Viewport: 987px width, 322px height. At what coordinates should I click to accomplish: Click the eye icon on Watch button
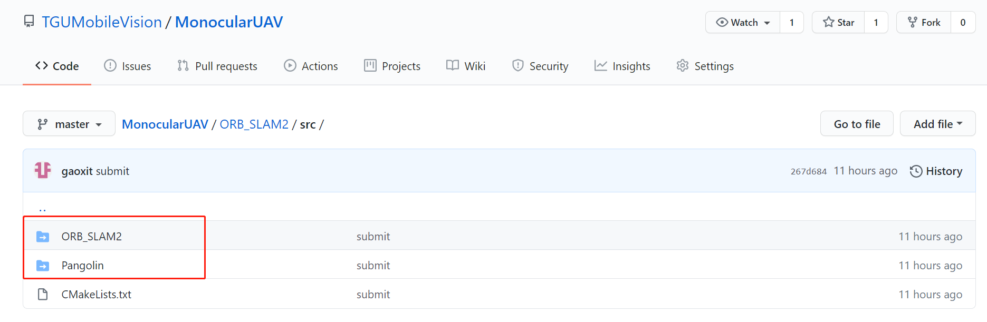(x=722, y=22)
